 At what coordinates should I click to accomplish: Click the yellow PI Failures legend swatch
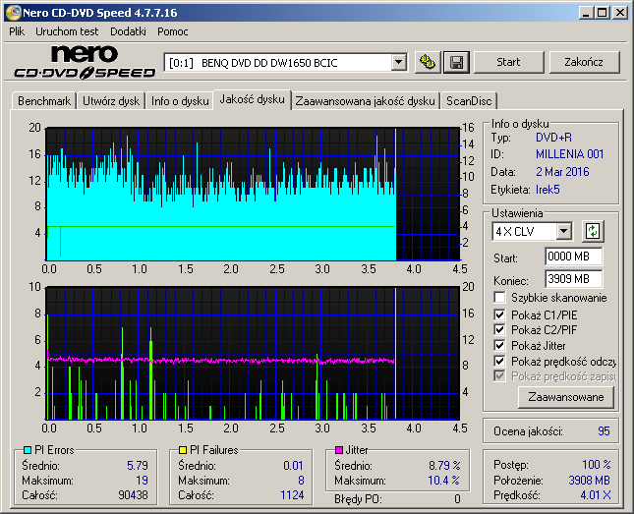[183, 450]
